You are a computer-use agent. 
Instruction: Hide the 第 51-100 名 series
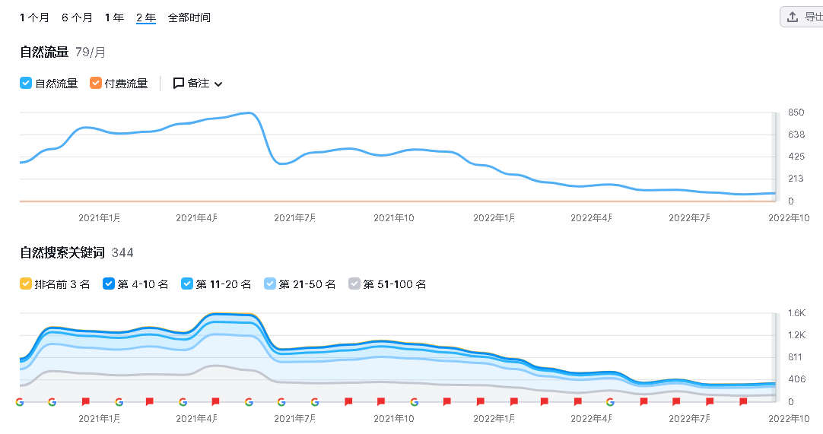point(354,284)
